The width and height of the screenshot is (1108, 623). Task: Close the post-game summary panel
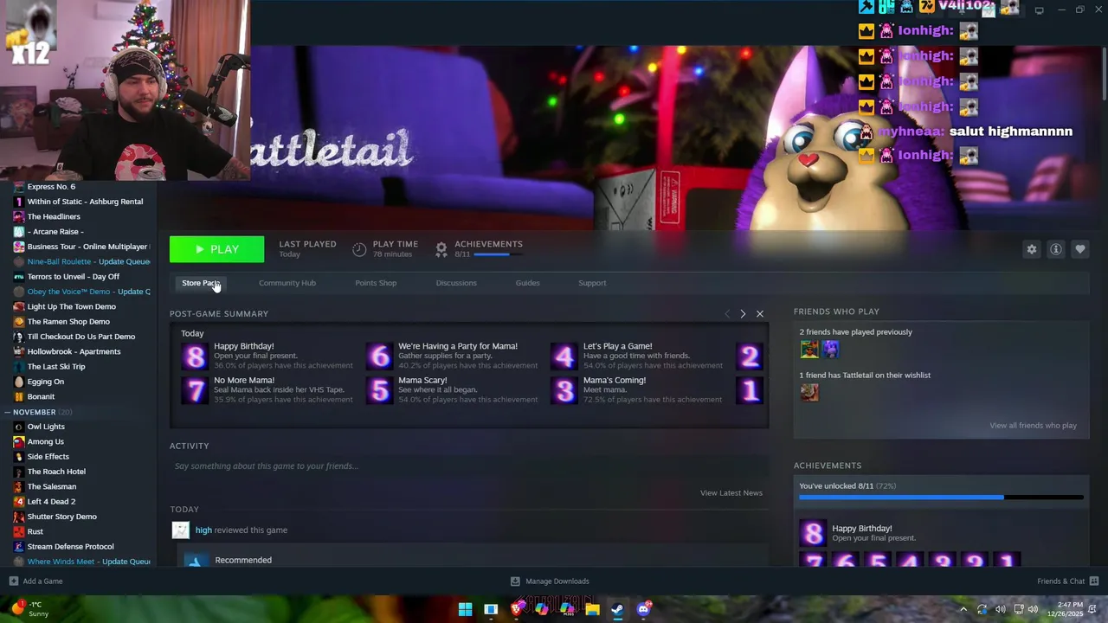pyautogui.click(x=760, y=314)
